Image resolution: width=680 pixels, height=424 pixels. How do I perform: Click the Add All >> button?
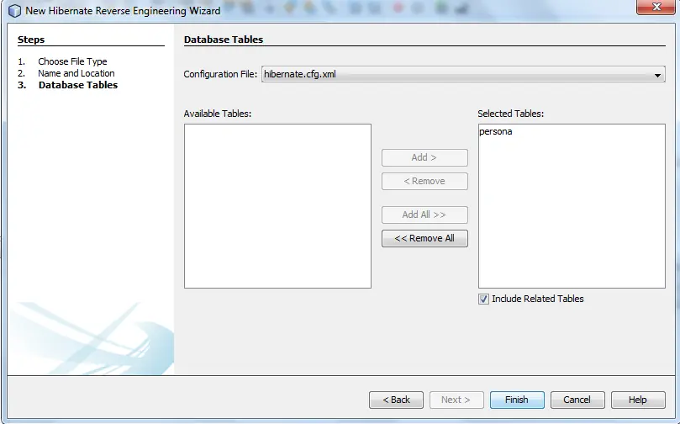click(x=424, y=215)
